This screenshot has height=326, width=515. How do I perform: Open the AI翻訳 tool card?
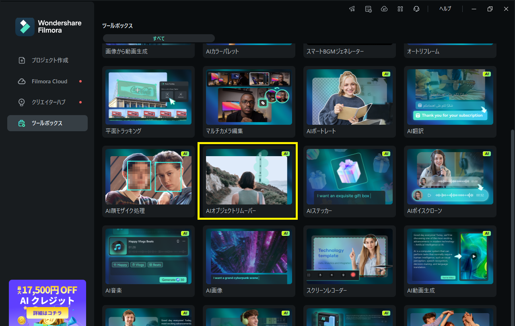[x=450, y=102]
